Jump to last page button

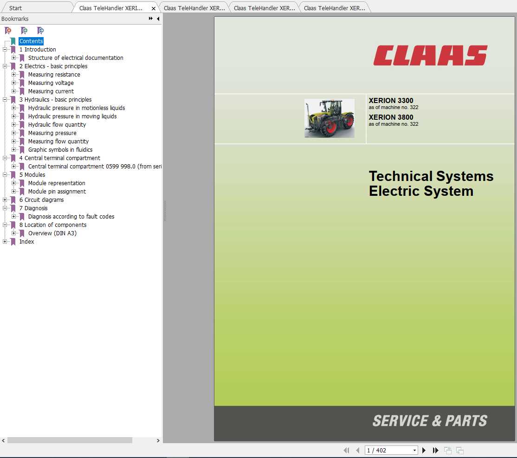[436, 450]
